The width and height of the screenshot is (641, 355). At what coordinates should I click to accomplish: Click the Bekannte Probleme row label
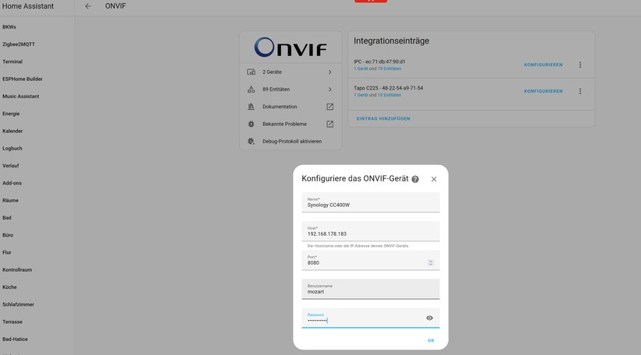pos(284,124)
